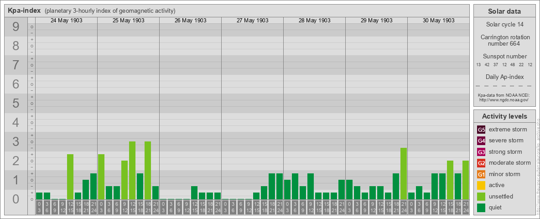Image resolution: width=540 pixels, height=219 pixels.
Task: Click the y-axis level 3 label
Action: [x=16, y=141]
